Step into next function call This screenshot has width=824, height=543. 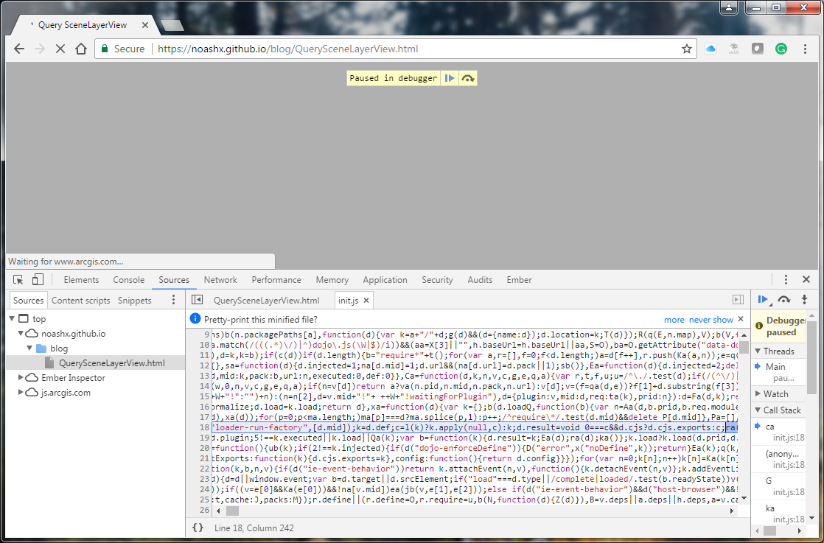point(804,300)
